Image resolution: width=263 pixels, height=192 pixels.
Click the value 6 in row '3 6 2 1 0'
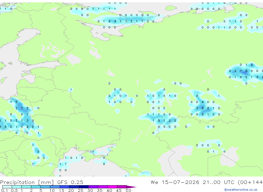[203, 108]
